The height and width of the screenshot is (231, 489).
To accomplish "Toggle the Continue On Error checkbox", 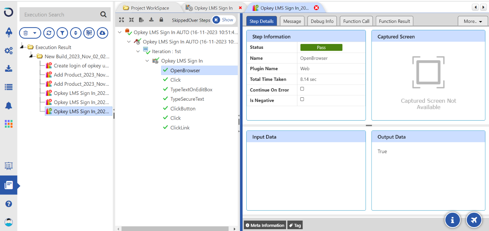I will [x=302, y=89].
